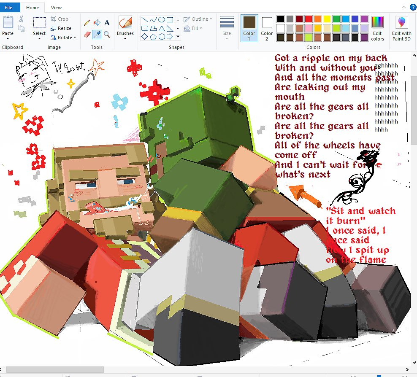The height and width of the screenshot is (377, 417).
Task: Click the Resize button
Action: coord(61,28)
